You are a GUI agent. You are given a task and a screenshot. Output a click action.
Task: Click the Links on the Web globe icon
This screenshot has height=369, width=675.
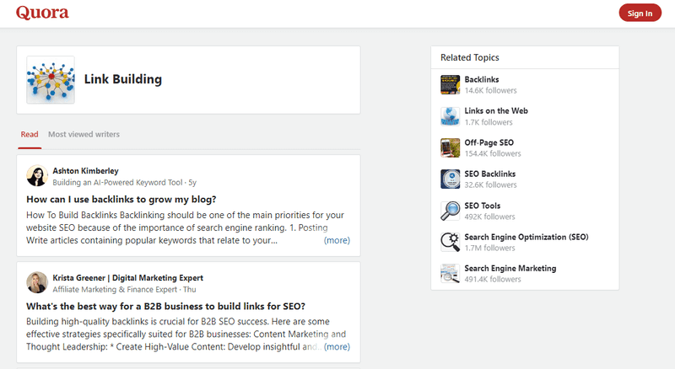point(450,116)
